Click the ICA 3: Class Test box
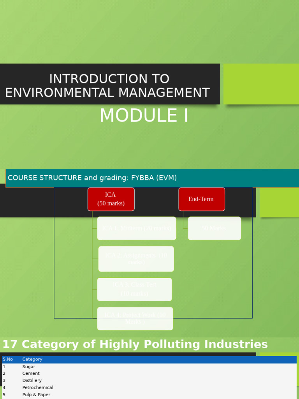299x399 pixels. click(x=134, y=289)
